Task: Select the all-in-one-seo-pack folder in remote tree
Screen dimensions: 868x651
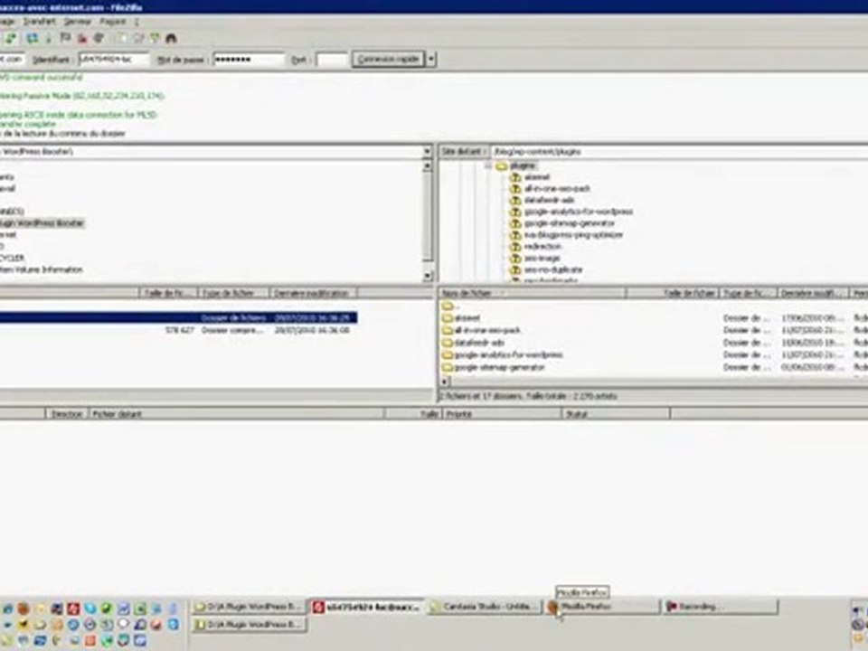Action: tap(556, 189)
